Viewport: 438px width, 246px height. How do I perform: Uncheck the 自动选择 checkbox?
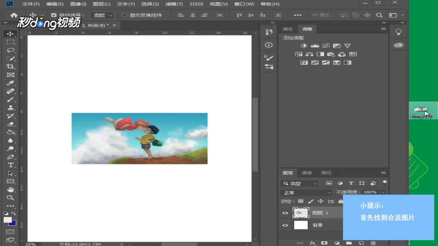click(x=54, y=15)
